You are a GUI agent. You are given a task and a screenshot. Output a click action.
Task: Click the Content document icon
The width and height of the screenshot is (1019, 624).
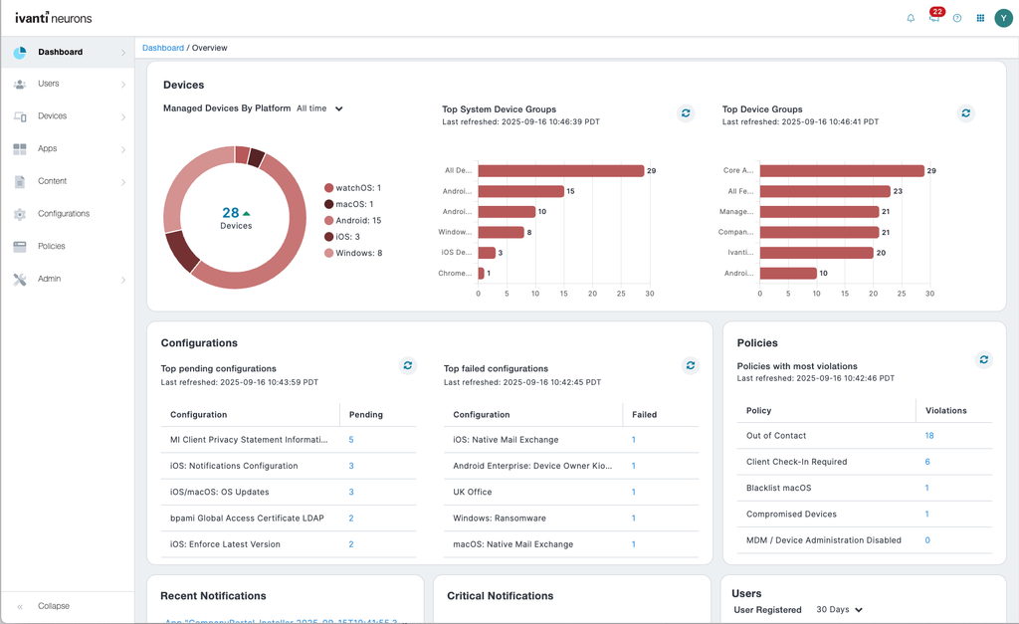pyautogui.click(x=20, y=181)
